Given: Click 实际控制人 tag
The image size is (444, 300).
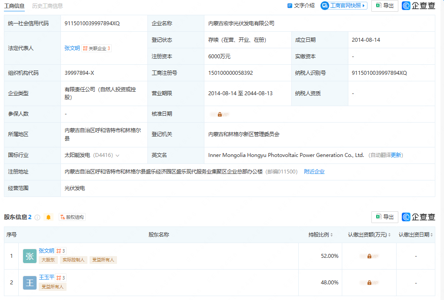Looking at the screenshot, I should (73, 260).
